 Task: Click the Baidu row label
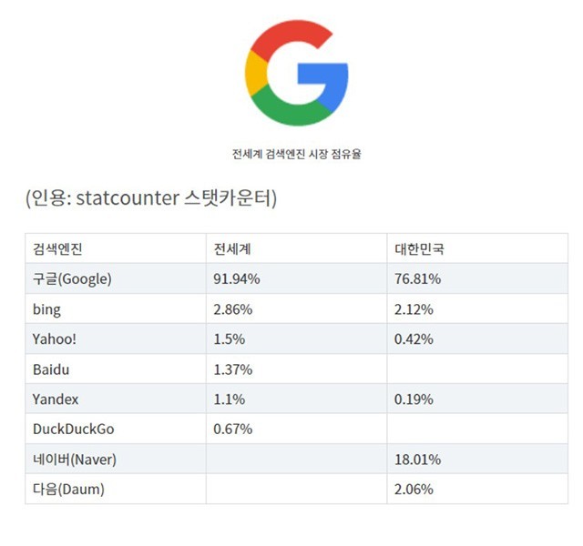(x=51, y=369)
